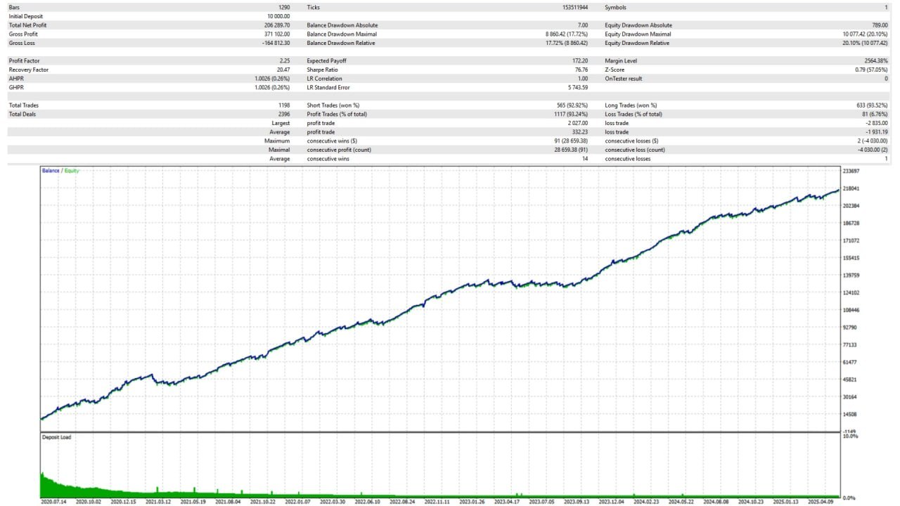Click "Balance Drawdown Relative" label

click(341, 44)
